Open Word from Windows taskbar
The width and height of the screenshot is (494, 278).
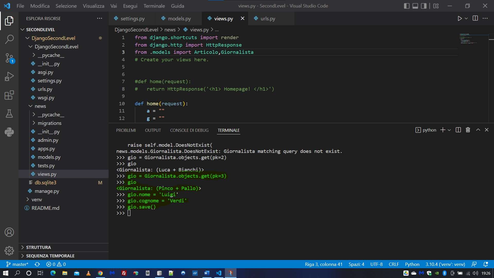coord(207,273)
